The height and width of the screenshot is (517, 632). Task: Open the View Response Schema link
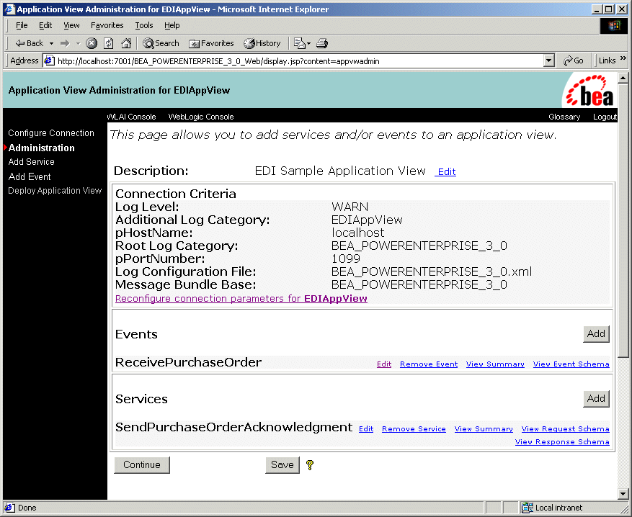pos(562,441)
